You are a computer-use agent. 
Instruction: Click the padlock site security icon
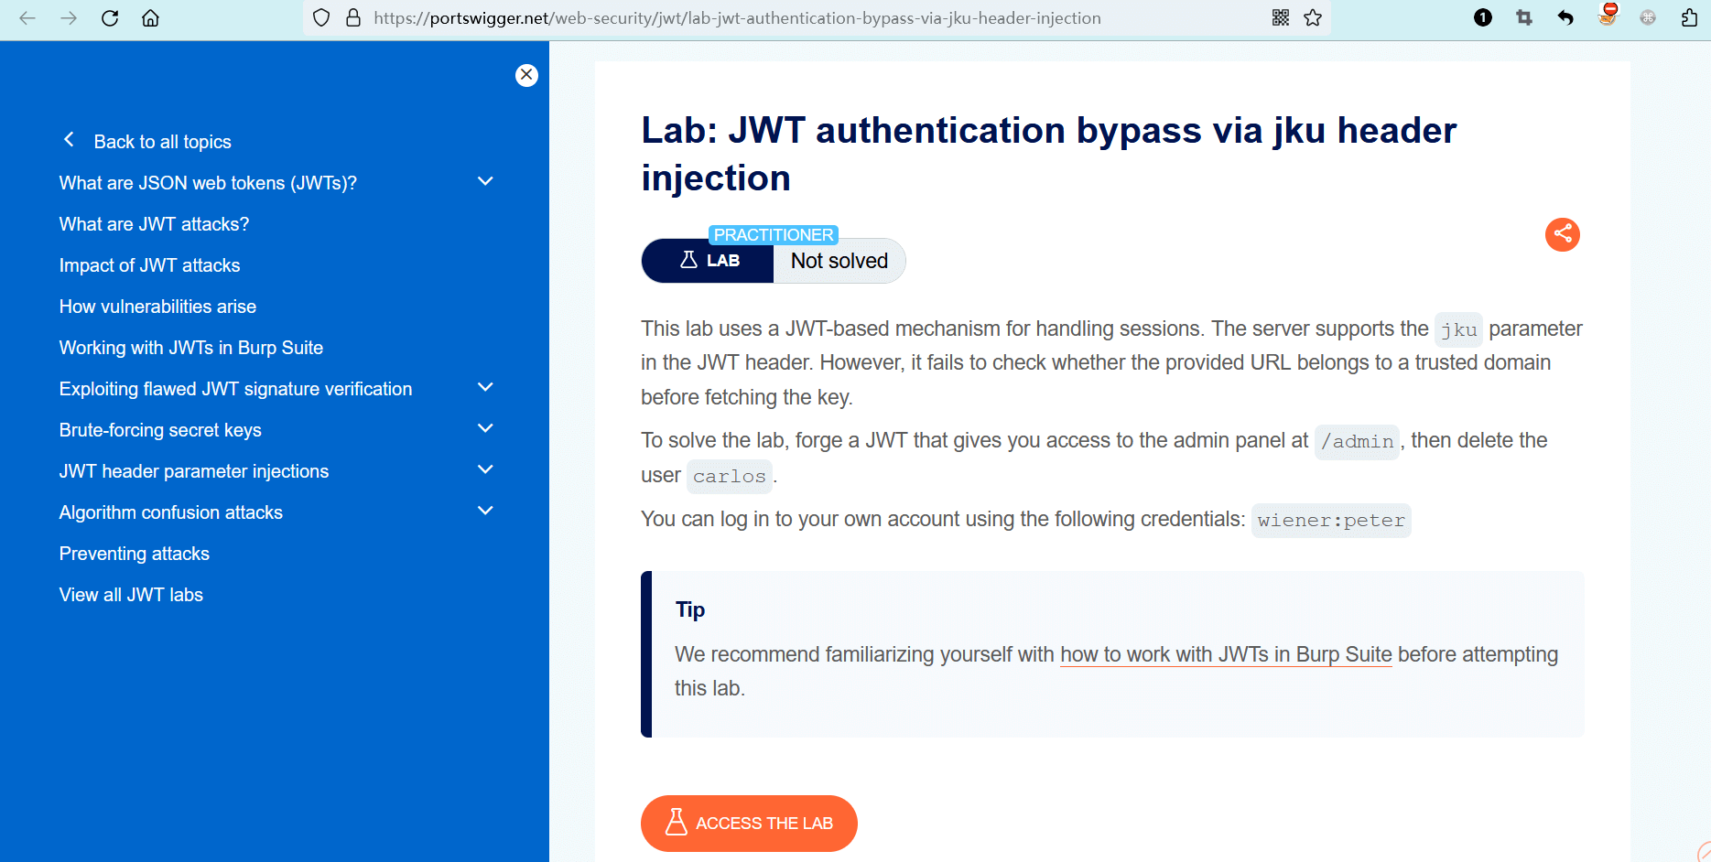coord(353,18)
